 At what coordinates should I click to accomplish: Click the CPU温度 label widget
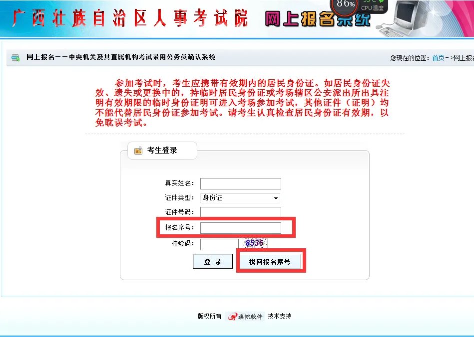tap(372, 8)
